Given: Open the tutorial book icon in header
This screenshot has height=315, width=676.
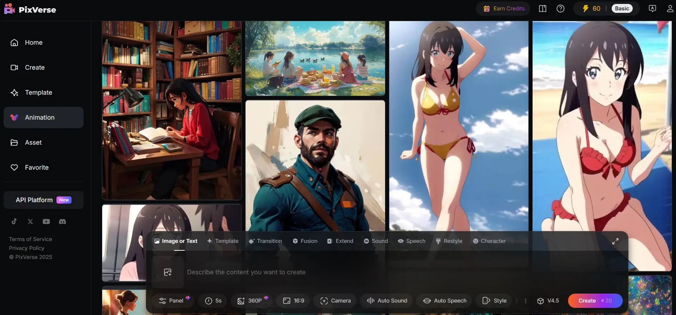Looking at the screenshot, I should pyautogui.click(x=543, y=9).
